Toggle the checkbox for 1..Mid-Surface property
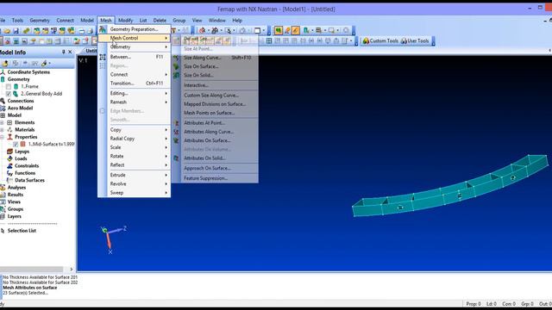This screenshot has height=310, width=552. (x=16, y=144)
